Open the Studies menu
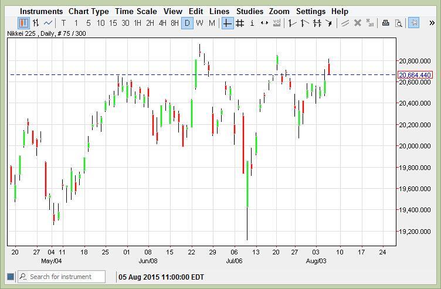This screenshot has height=289, width=441. pyautogui.click(x=249, y=11)
